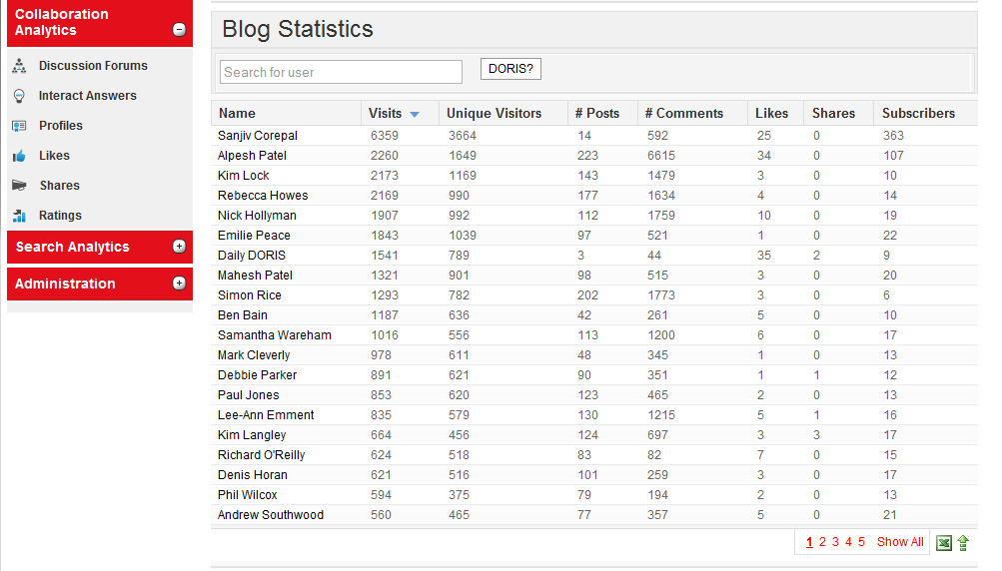Sort by # Comments column header
Image resolution: width=1002 pixels, height=571 pixels.
click(x=683, y=113)
